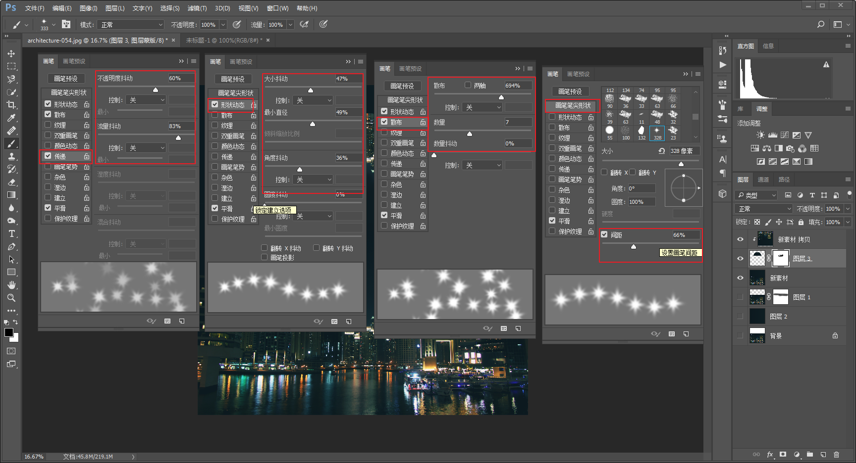The height and width of the screenshot is (463, 856).
Task: Click the add layer style fx icon
Action: pos(770,454)
